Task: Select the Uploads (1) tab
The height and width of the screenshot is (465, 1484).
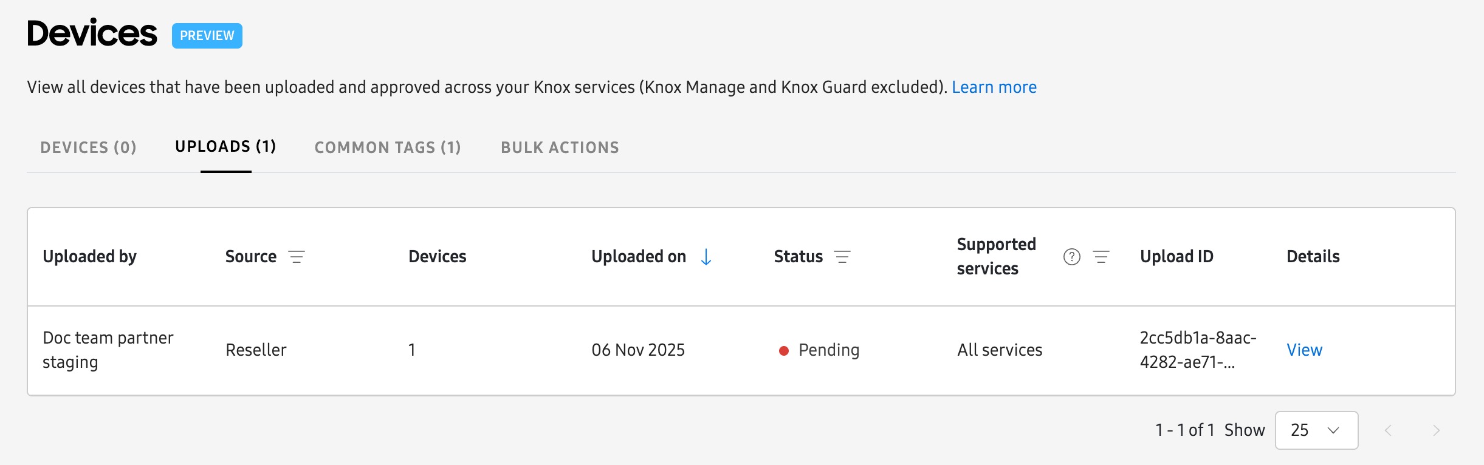Action: (225, 147)
